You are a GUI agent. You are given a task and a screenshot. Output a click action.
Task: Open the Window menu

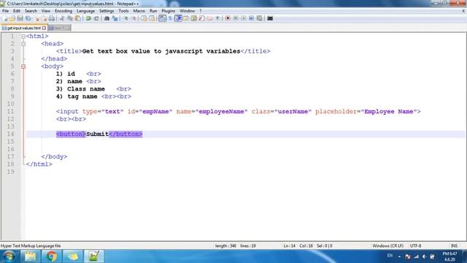pyautogui.click(x=187, y=11)
